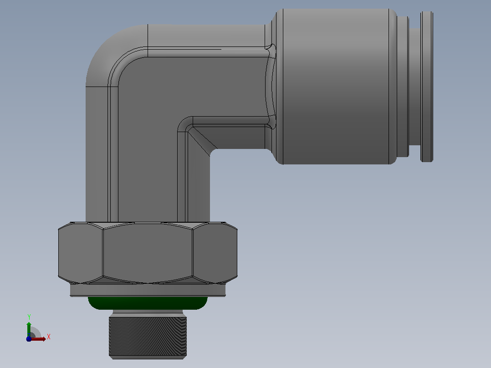This screenshot has height=368, width=491.
Task: Click the green Y axis arrow of the triad
Action: pos(29,329)
